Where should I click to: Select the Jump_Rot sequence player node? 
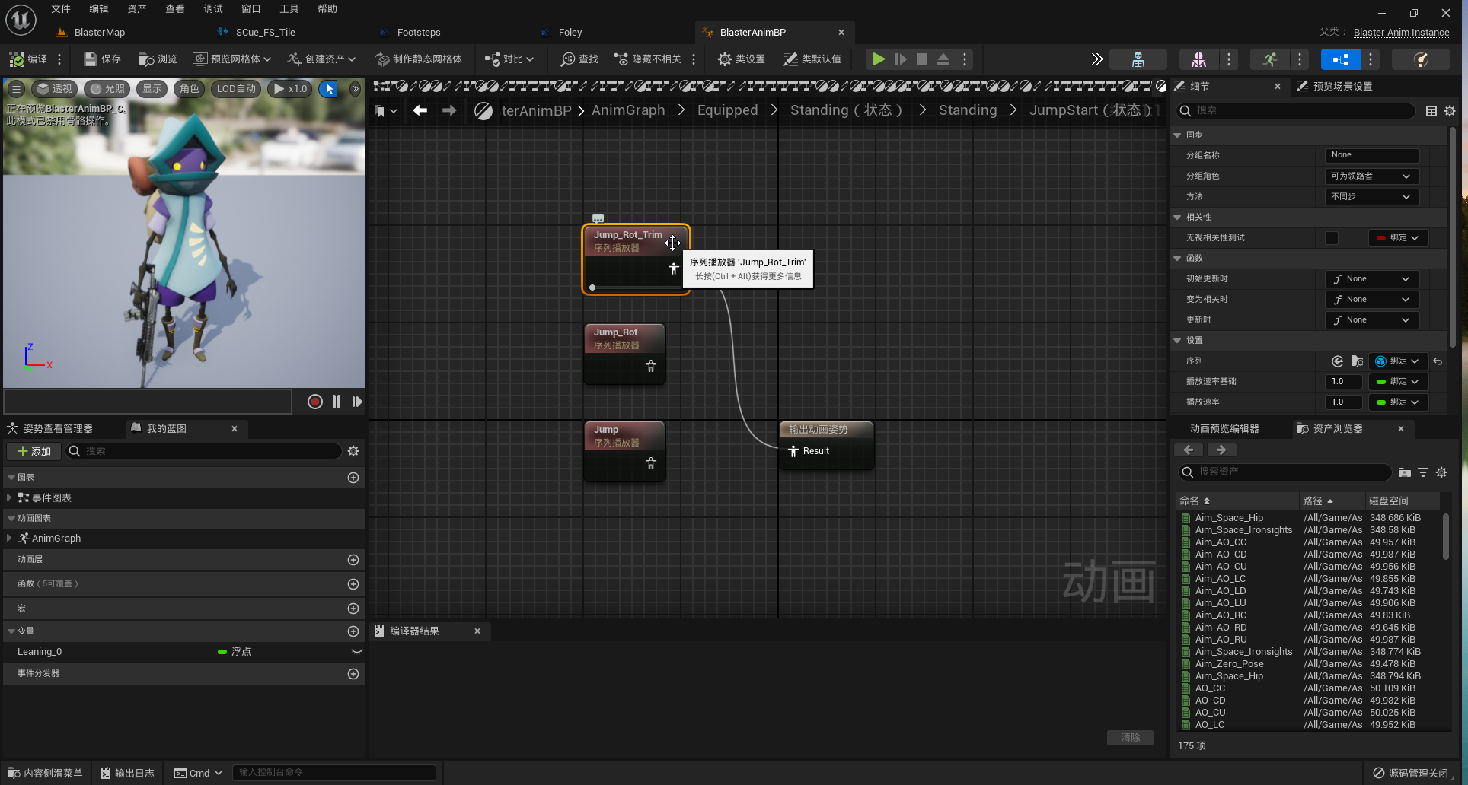pos(624,354)
